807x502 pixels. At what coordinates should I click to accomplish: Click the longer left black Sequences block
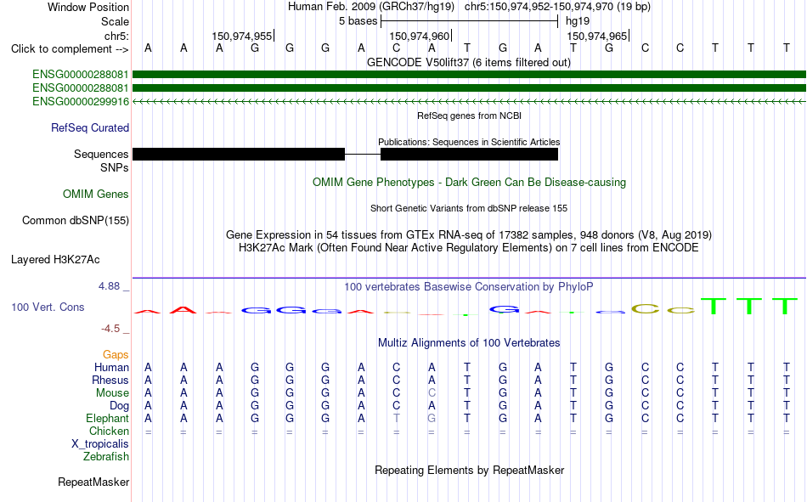tap(239, 154)
